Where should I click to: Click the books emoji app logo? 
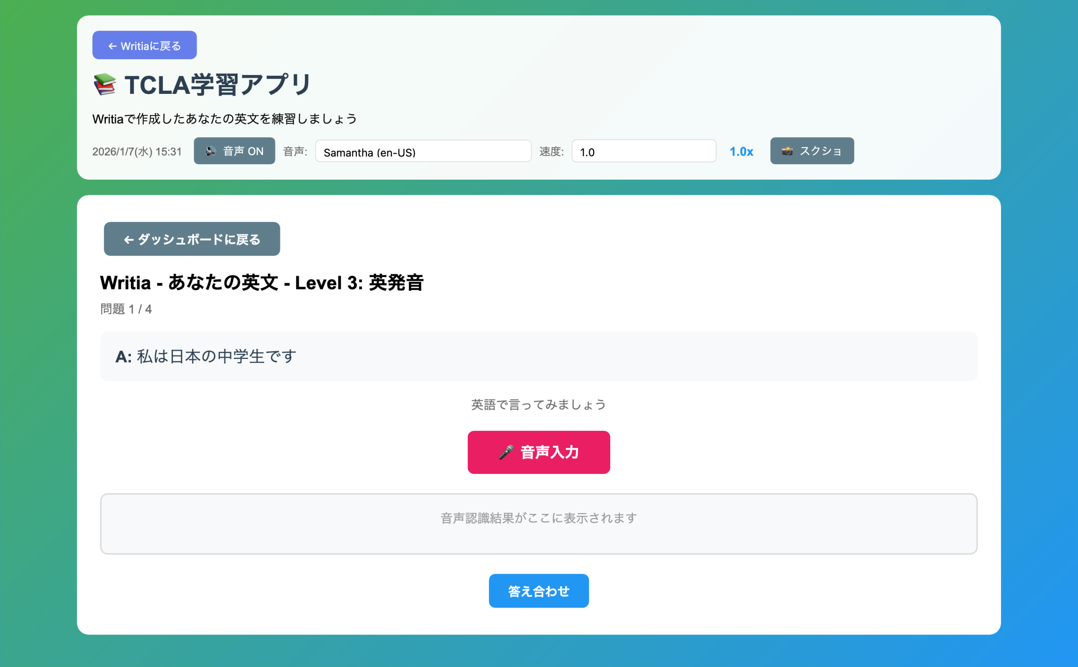click(x=104, y=84)
